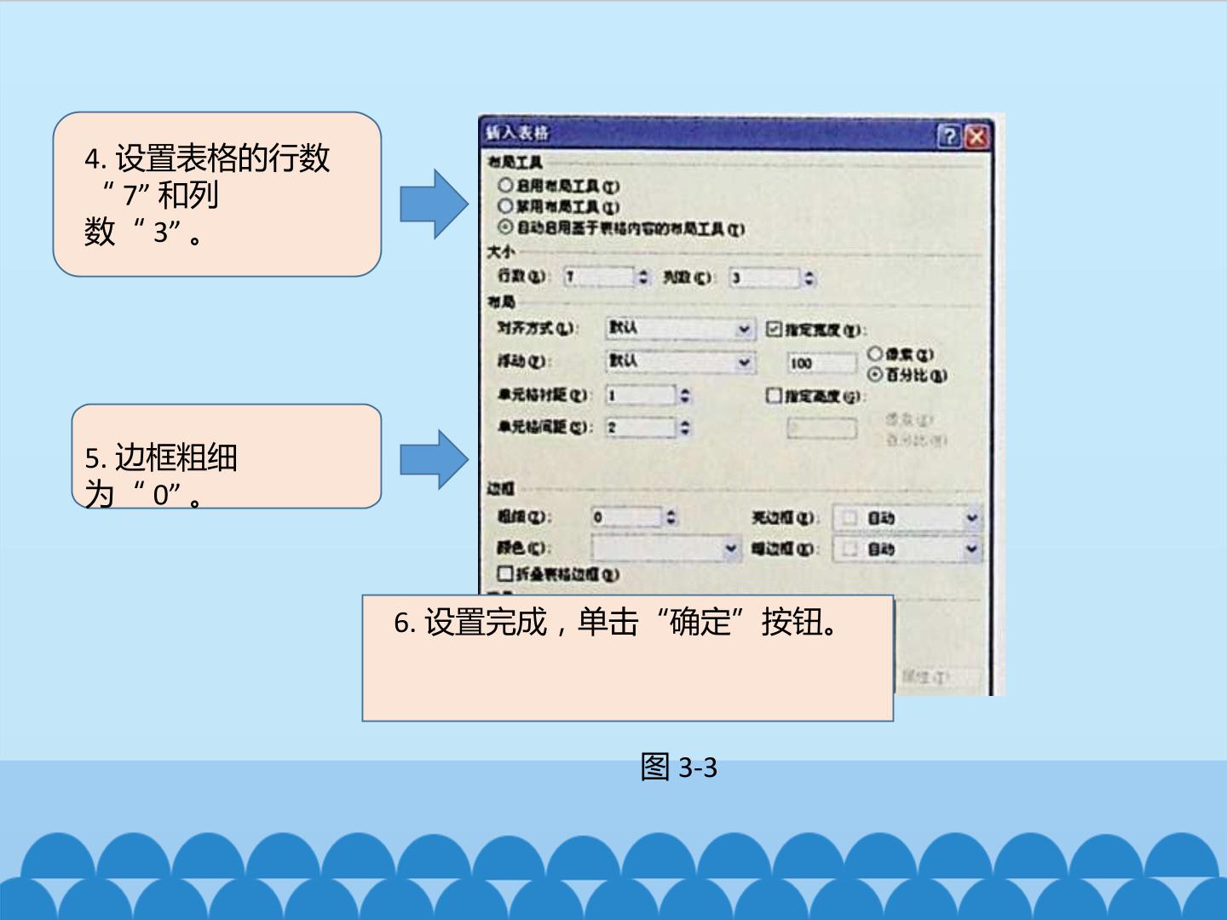Select the 启用布局工具 radio button
The width and height of the screenshot is (1227, 920).
505,185
